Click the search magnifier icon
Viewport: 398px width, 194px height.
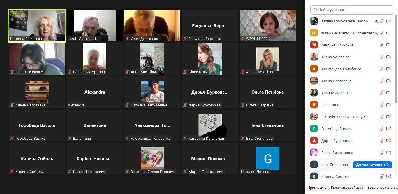[315, 10]
